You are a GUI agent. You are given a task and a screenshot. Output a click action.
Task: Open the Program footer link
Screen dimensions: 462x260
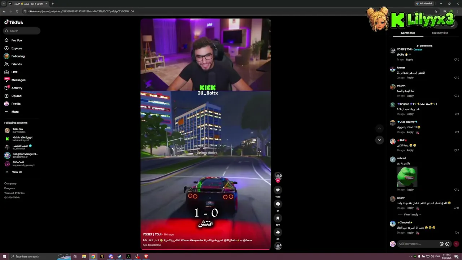[10, 188]
